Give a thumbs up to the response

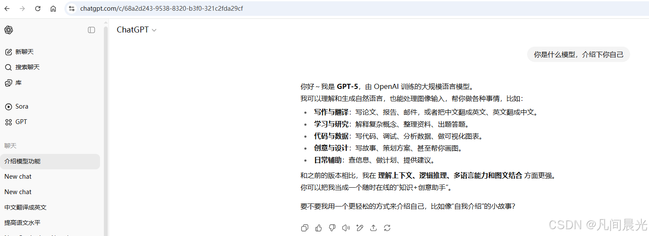(x=318, y=228)
